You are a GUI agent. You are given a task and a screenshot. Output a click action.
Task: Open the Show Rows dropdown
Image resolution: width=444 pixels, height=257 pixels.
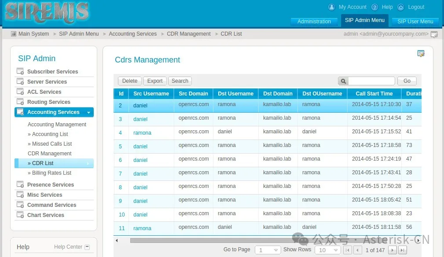[328, 250]
